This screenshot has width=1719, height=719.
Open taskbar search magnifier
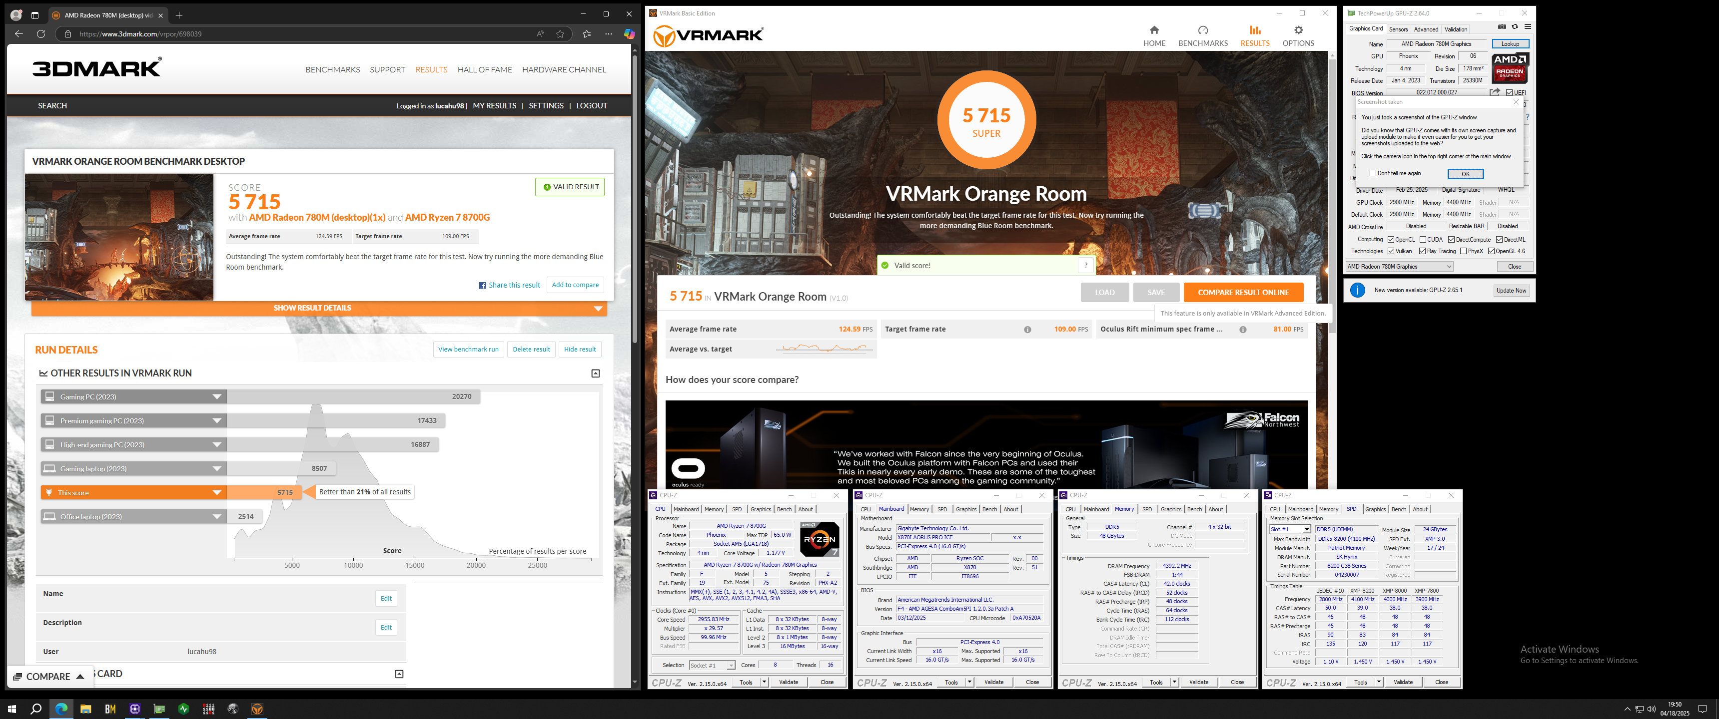tap(36, 709)
